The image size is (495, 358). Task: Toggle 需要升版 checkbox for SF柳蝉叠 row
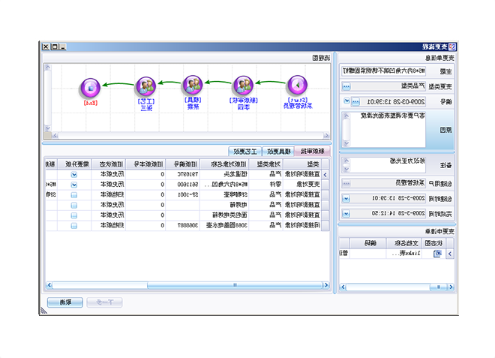click(x=73, y=194)
